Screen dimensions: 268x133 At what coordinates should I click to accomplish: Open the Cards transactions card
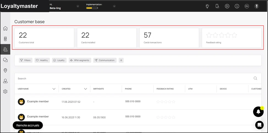pyautogui.click(x=169, y=38)
